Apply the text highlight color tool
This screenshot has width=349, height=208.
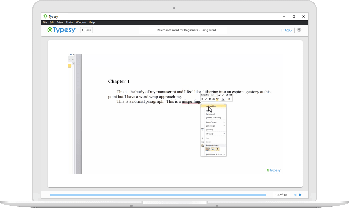coord(217,99)
